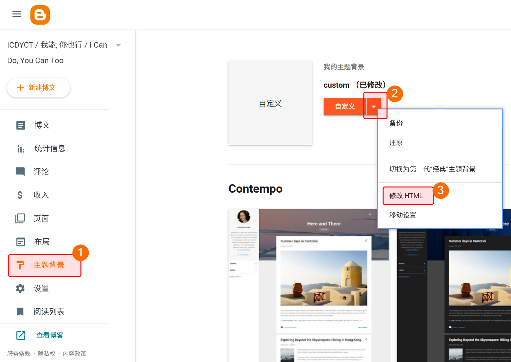Click the 阅读列表 bookmark icon
511x362 pixels.
tap(20, 311)
